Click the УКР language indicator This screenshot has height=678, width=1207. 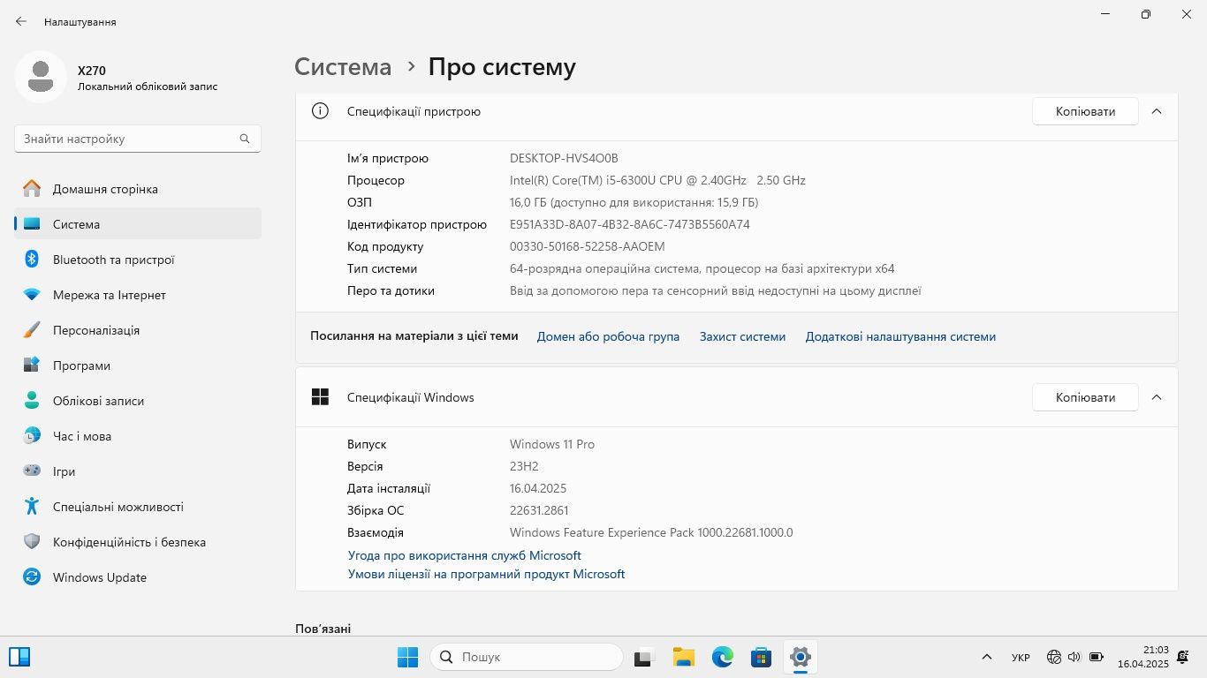click(1021, 658)
